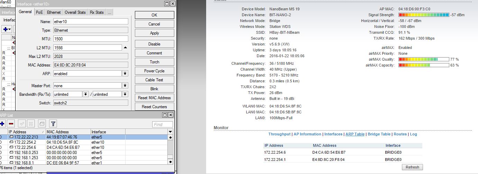Click the Power Cycle button
478x174 pixels.
[x=154, y=71]
